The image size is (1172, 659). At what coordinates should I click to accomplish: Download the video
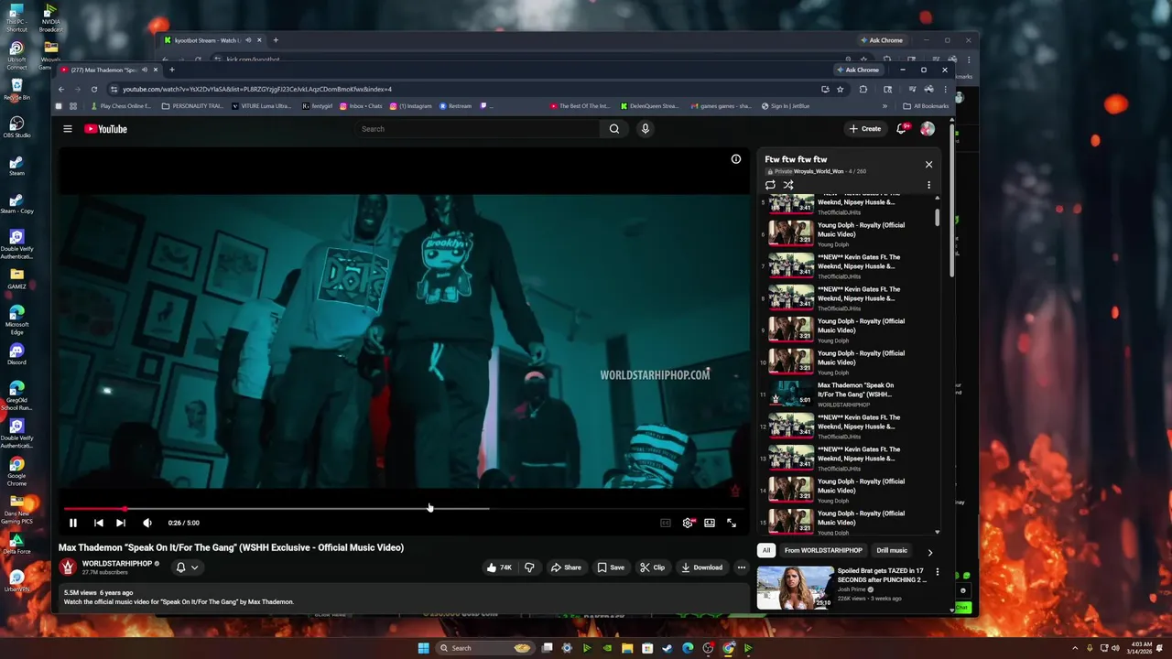click(x=702, y=567)
